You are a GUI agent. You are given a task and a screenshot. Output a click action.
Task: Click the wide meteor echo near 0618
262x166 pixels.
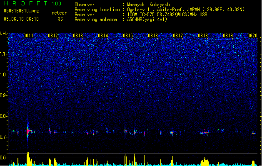coord(205,133)
